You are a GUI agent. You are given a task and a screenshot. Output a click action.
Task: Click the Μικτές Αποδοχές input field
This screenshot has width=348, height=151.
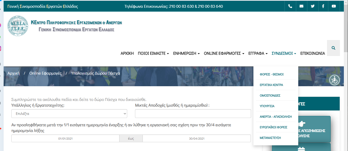[x=193, y=114]
